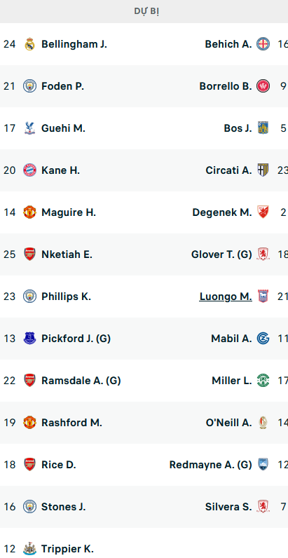Screen dimensions: 288x558
Task: Click the Grasshopper crest beside Mabil
Action: point(263,339)
